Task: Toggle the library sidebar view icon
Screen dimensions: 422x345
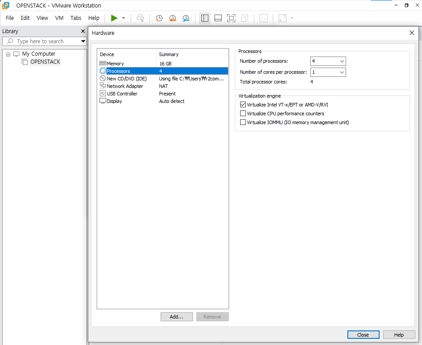Action: (x=204, y=18)
